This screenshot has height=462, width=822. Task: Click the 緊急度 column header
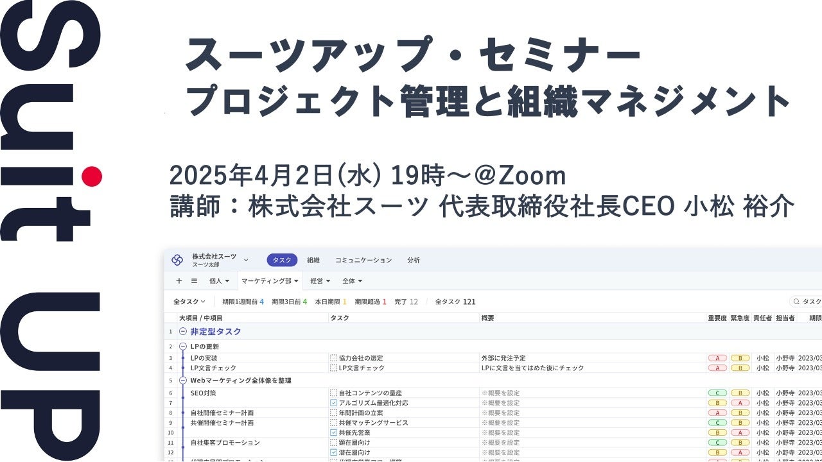[740, 318]
